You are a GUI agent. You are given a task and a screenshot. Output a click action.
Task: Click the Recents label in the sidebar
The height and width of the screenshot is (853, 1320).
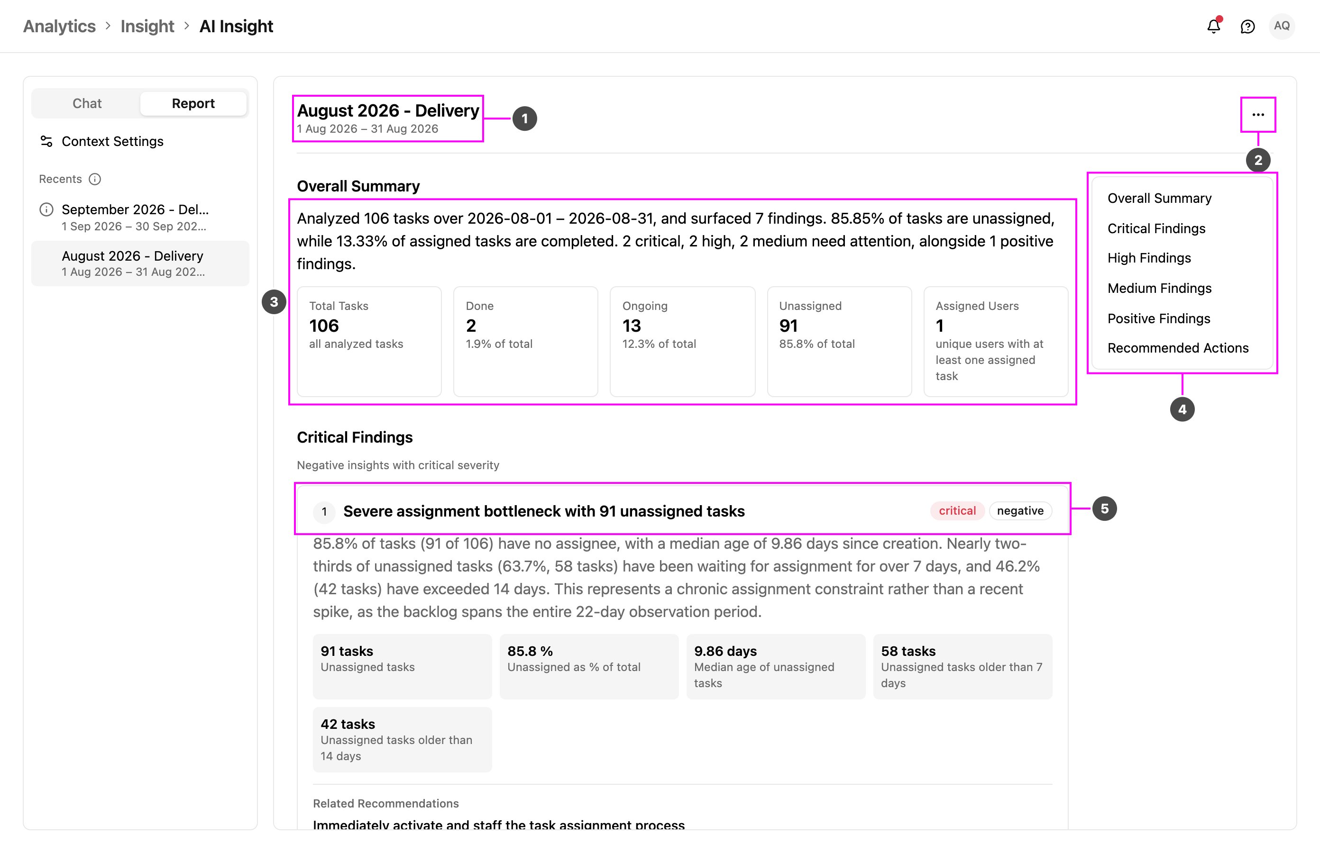coord(60,179)
